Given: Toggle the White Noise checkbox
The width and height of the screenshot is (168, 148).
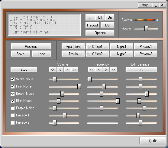Looking at the screenshot, I should 12,79.
